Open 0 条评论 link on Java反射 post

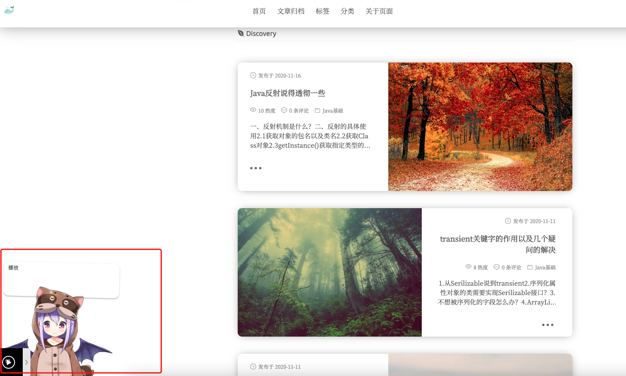(299, 110)
